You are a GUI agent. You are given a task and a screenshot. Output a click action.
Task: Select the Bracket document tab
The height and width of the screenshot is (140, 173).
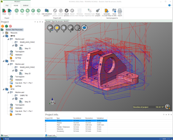click(57, 21)
